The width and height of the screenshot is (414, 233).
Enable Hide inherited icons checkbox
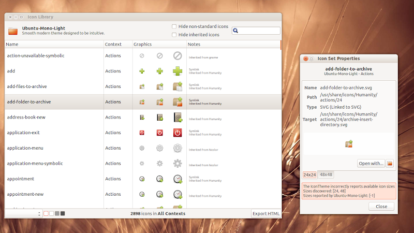tap(174, 35)
